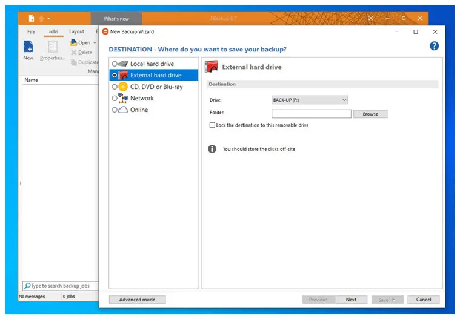Click the upload arrow icon in FBackup title bar
Viewport: 460px width, 319px height.
click(41, 18)
